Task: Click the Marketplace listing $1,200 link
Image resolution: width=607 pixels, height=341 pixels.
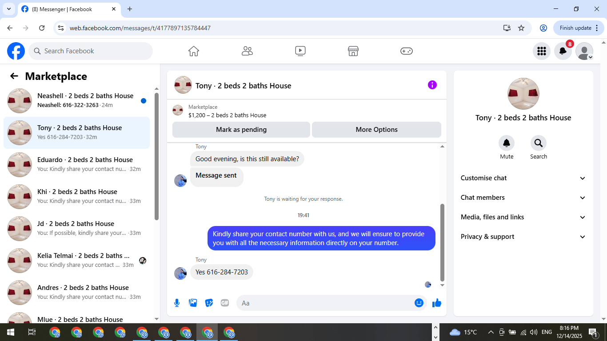Action: click(x=227, y=115)
